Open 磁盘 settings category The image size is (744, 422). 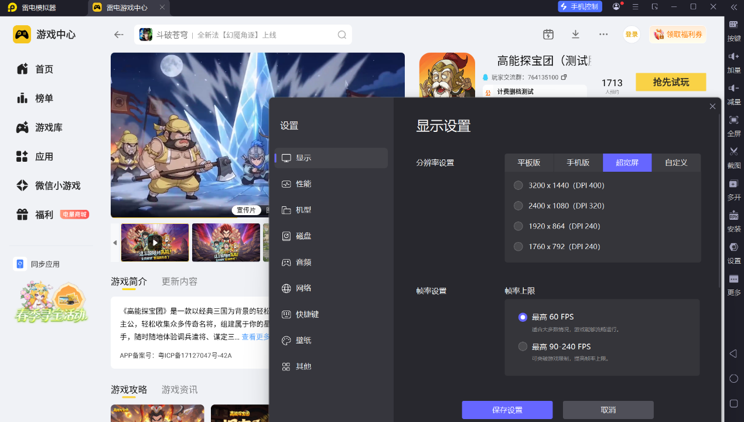click(331, 236)
